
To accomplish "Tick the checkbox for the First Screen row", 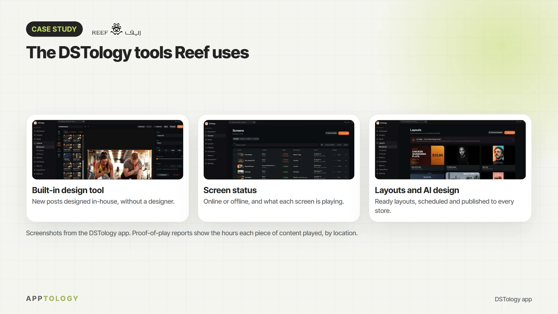I will click(x=235, y=155).
